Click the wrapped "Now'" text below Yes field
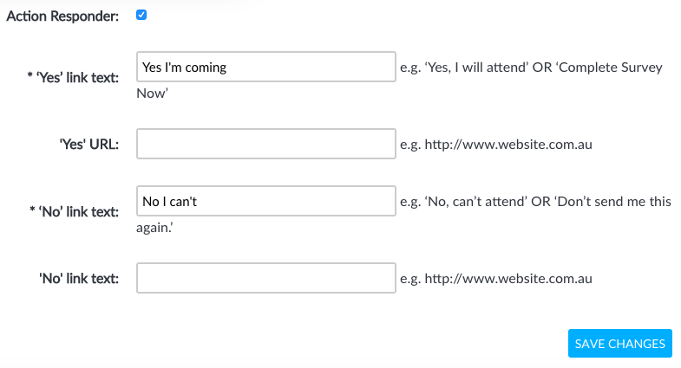This screenshot has height=368, width=681. click(152, 94)
